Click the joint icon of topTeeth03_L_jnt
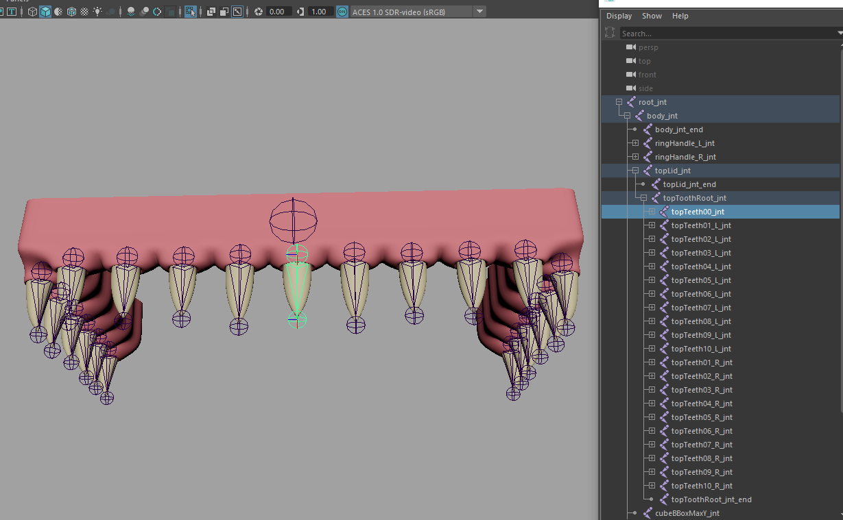The height and width of the screenshot is (520, 843). coord(664,253)
